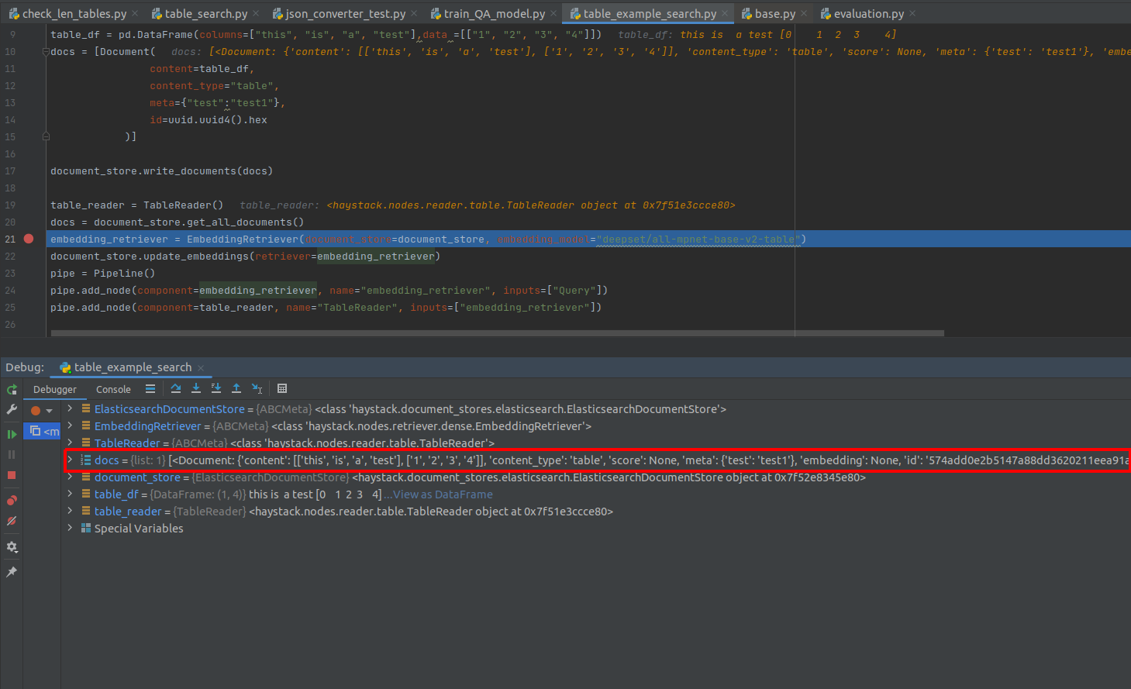Run to cursor position
Screen dimensions: 1131x689
(x=257, y=388)
